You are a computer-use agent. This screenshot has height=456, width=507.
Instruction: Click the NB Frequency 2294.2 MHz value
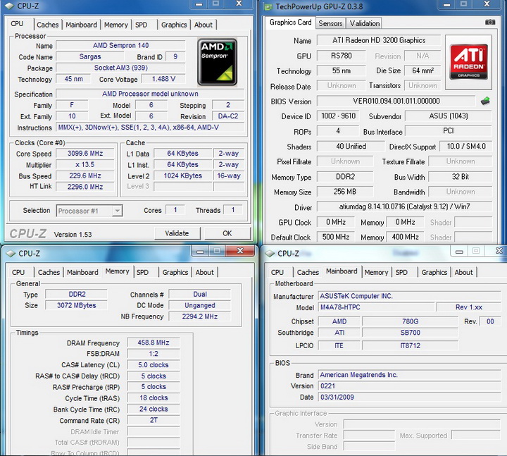199,316
